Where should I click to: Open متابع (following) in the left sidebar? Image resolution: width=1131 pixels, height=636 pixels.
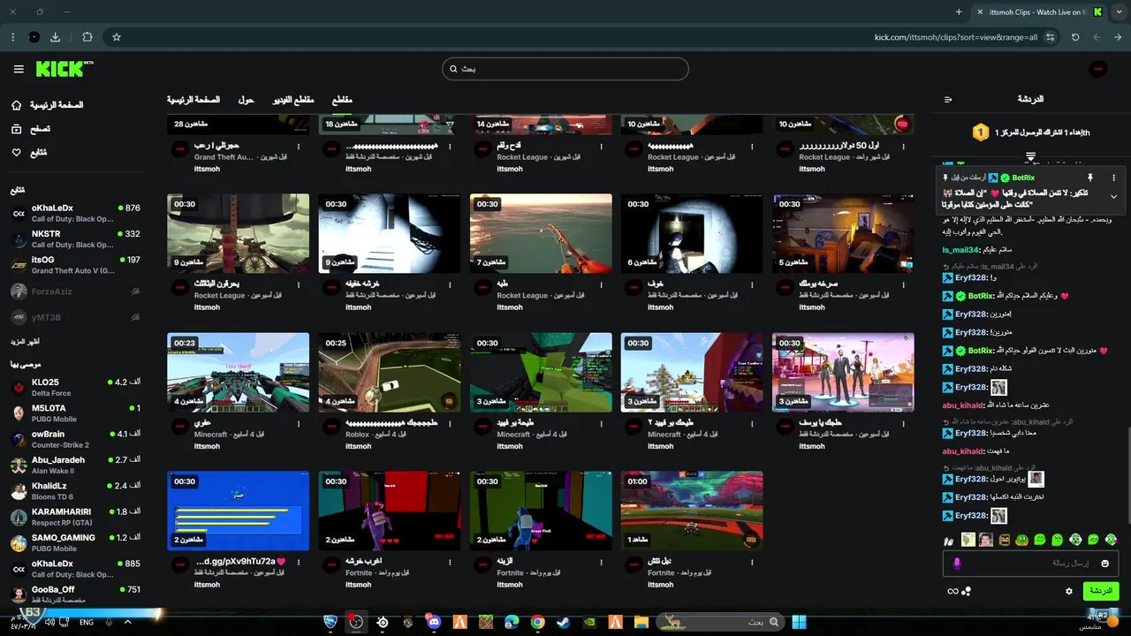point(28,153)
